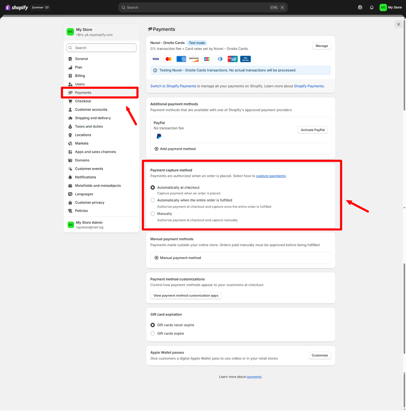Click the plus icon beside Manual payment method

pos(157,258)
